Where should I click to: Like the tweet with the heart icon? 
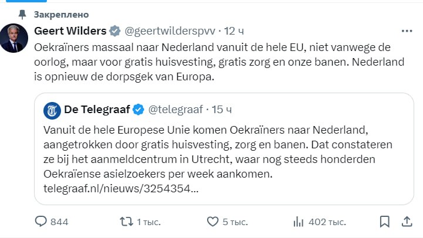coord(214,222)
